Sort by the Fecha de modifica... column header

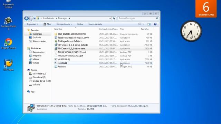pos(108,29)
